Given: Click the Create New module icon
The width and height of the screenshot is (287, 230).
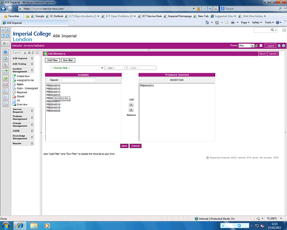Looking at the screenshot, I should (x=15, y=76).
